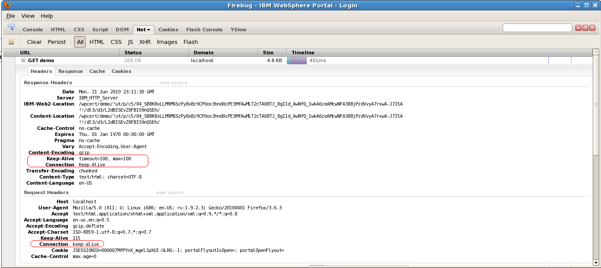The height and width of the screenshot is (268, 601).
Task: Switch to the Cache tab
Action: point(97,71)
